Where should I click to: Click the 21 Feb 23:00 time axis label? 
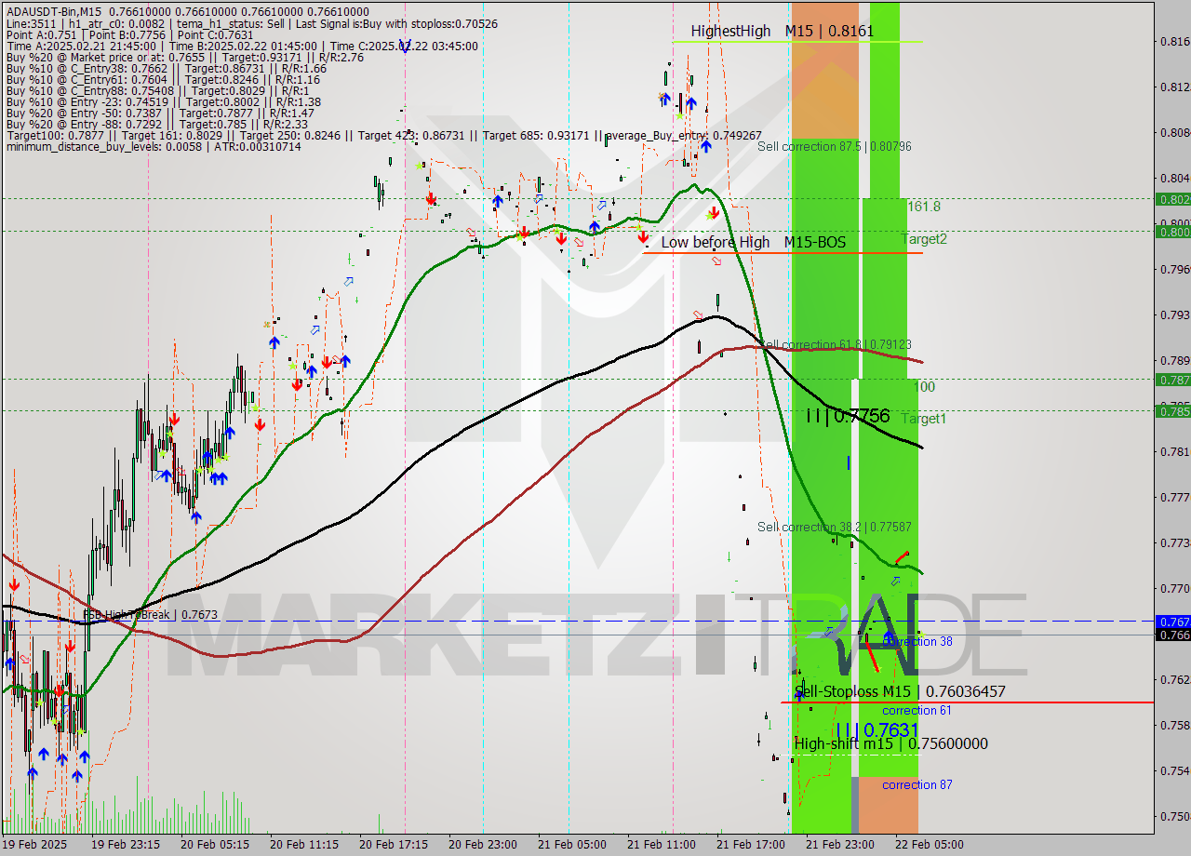840,845
